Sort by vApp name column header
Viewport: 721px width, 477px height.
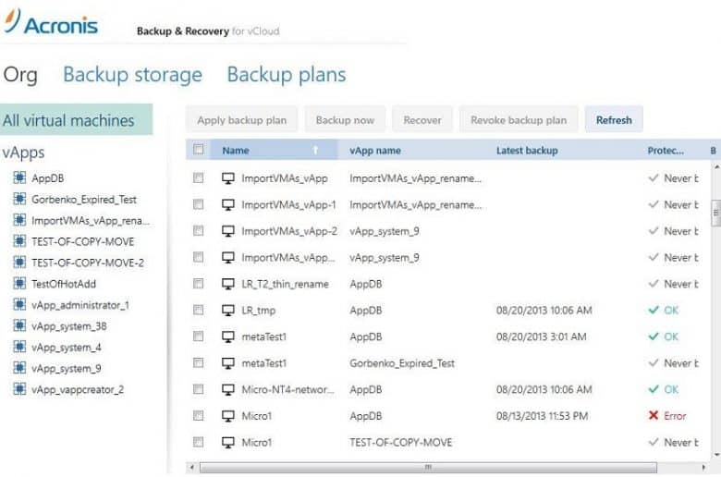[375, 151]
